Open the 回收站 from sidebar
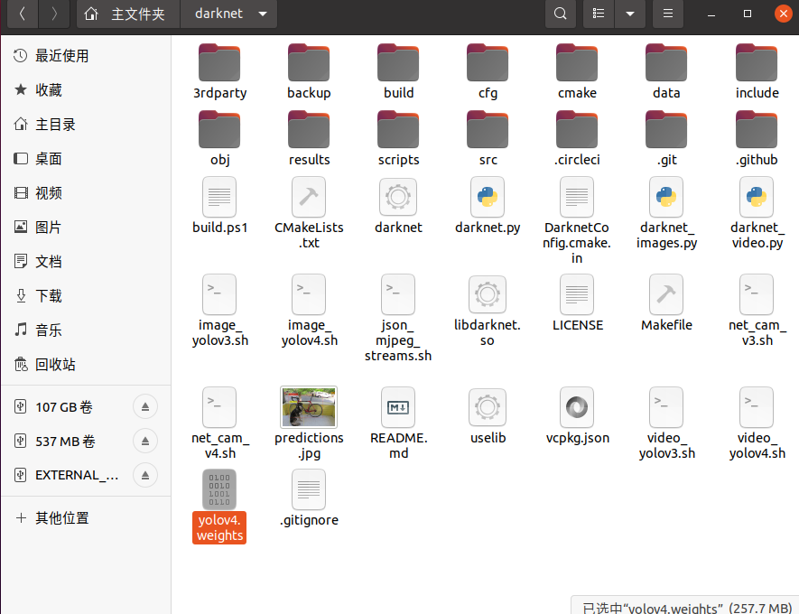This screenshot has height=614, width=799. (x=59, y=364)
